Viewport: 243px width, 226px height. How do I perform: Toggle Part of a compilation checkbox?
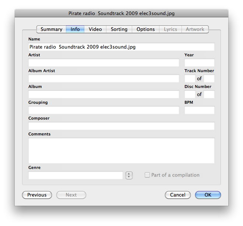[147, 175]
